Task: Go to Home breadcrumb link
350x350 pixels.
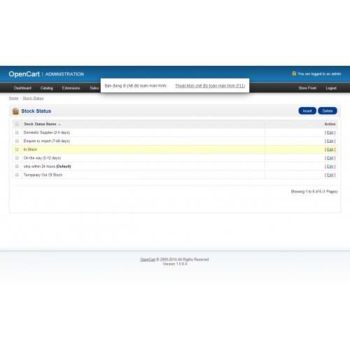Action: [13, 98]
